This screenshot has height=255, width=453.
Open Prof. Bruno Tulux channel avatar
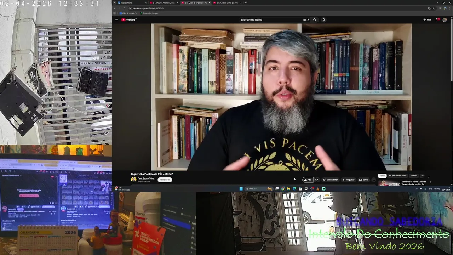133,179
